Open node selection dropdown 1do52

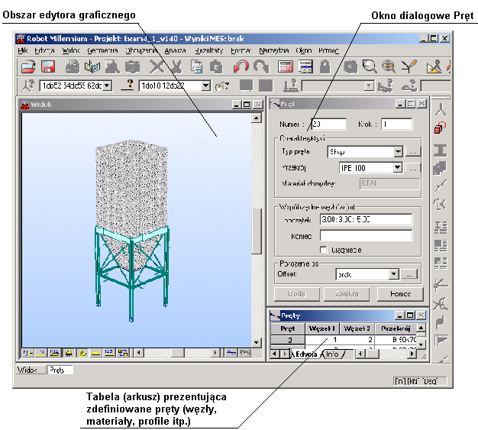[x=107, y=86]
